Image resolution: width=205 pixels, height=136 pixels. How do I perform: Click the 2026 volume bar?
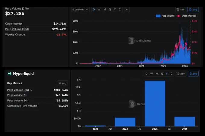(184, 122)
